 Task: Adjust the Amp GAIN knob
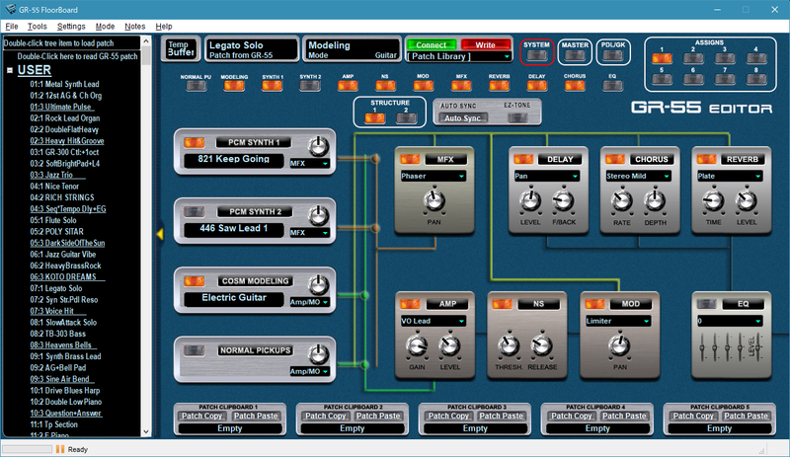417,345
